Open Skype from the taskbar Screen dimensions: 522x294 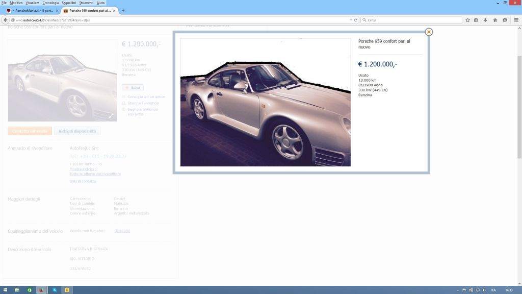[x=54, y=290]
